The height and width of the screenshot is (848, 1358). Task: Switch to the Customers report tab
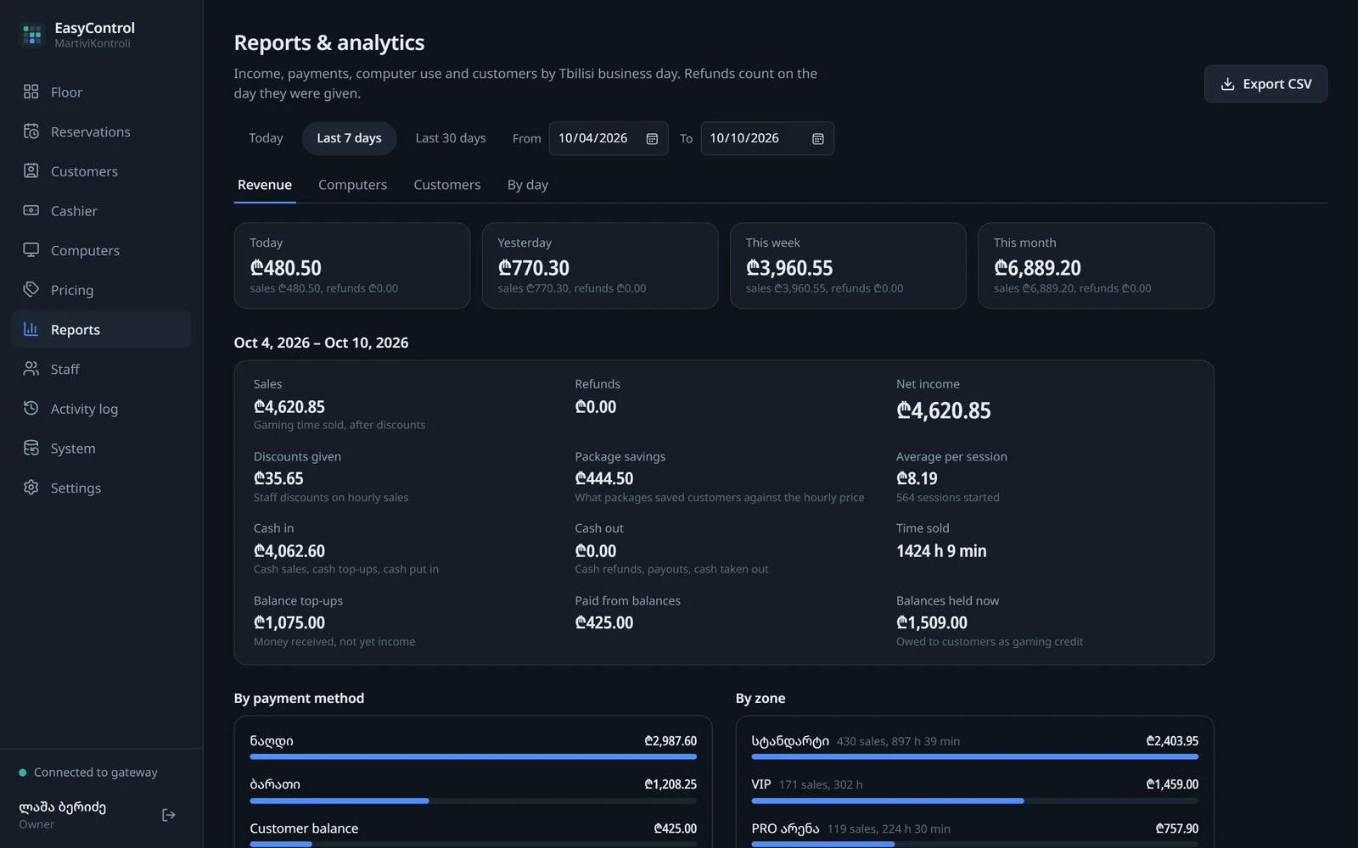click(x=447, y=185)
